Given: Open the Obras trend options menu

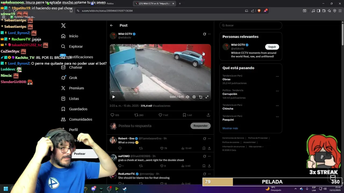Looking at the screenshot, I should click(277, 76).
